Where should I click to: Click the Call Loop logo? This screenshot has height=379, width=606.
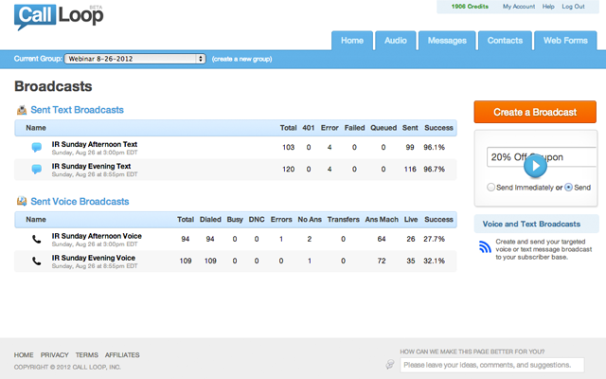(x=59, y=17)
